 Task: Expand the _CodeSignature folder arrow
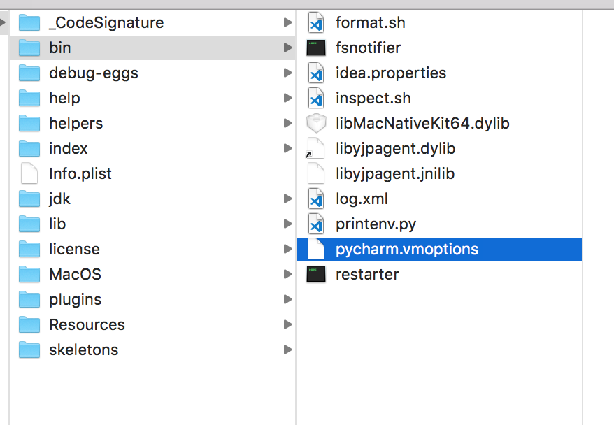(288, 22)
